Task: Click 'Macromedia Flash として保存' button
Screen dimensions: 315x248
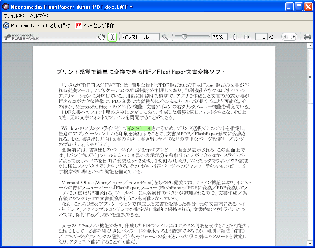Action: click(x=37, y=26)
